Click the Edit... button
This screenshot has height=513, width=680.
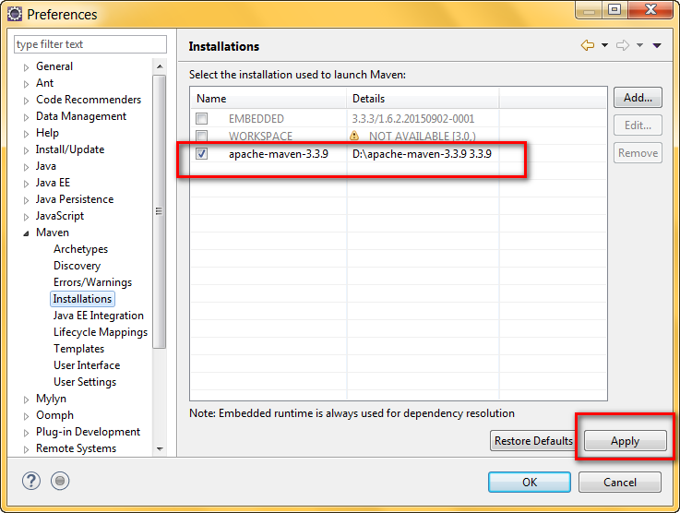click(x=638, y=125)
